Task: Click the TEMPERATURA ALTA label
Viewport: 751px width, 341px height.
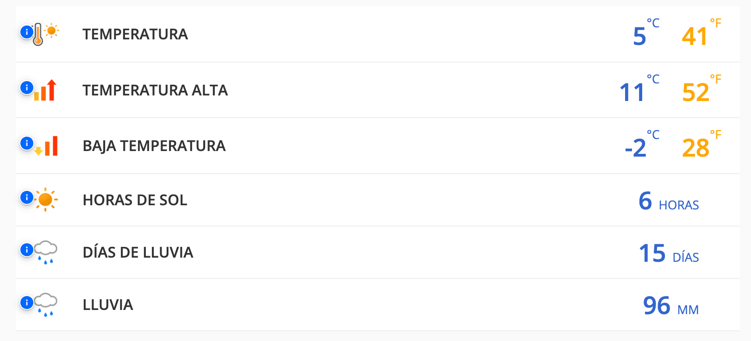Action: tap(155, 90)
